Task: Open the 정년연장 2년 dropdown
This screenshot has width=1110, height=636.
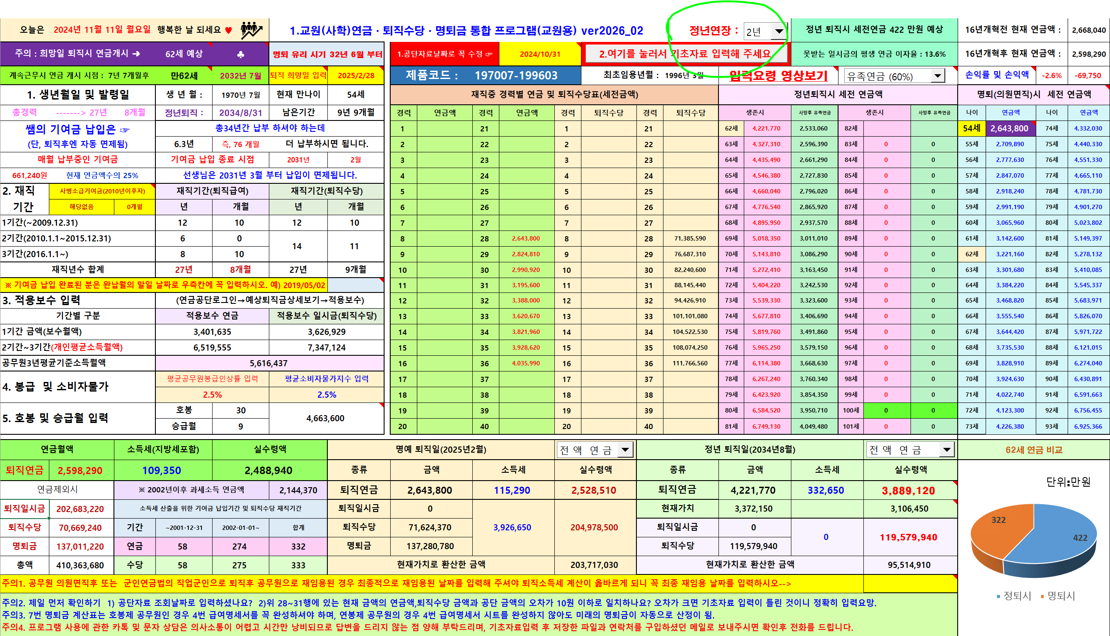Action: [779, 31]
